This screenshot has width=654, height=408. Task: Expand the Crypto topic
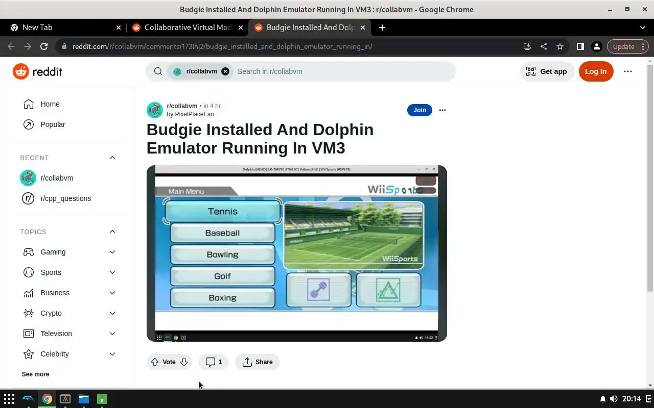coord(112,313)
